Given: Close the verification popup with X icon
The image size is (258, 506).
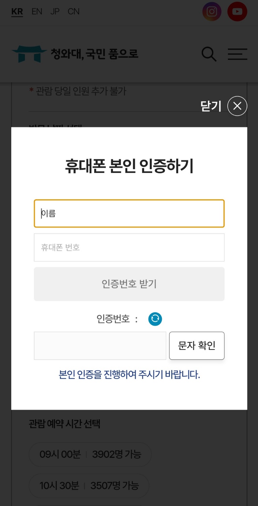Looking at the screenshot, I should (x=237, y=106).
